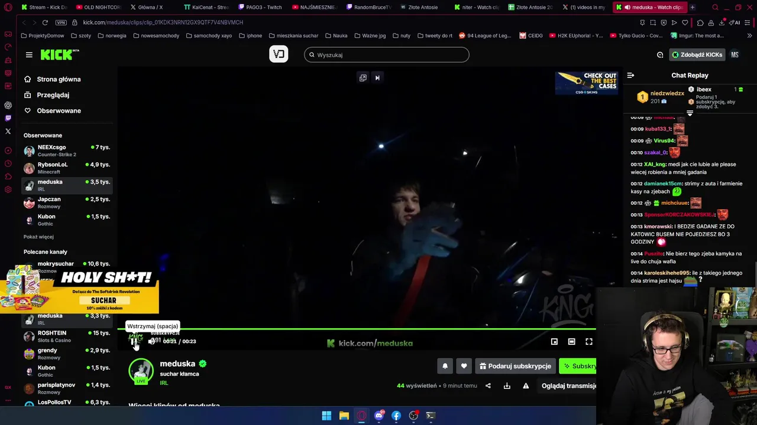This screenshot has height=425, width=757.
Task: Click the green Subskrybuj button
Action: 578,366
